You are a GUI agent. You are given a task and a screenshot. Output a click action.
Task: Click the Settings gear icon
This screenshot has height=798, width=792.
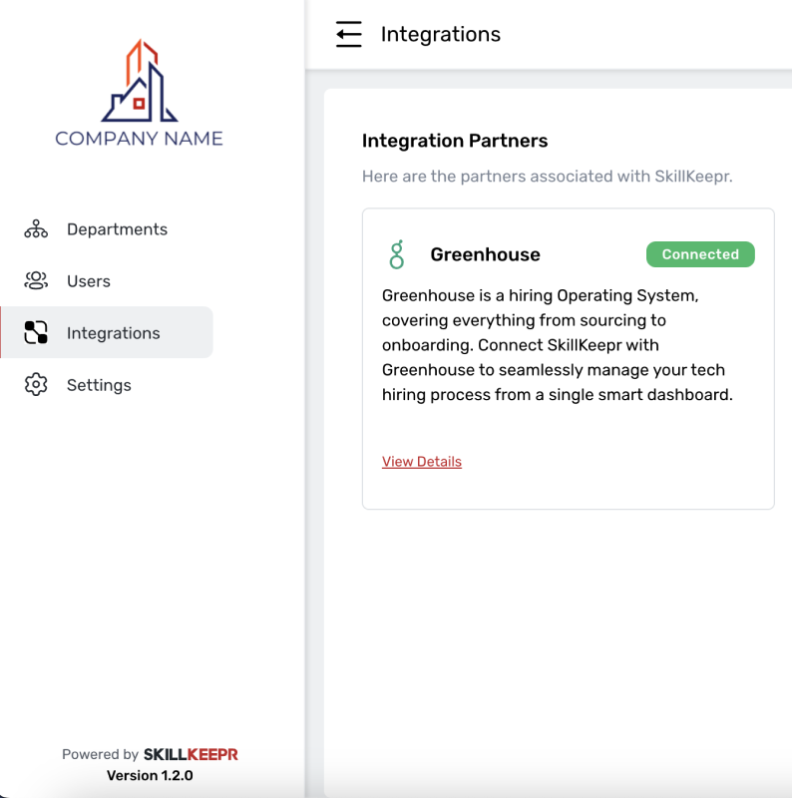(36, 385)
